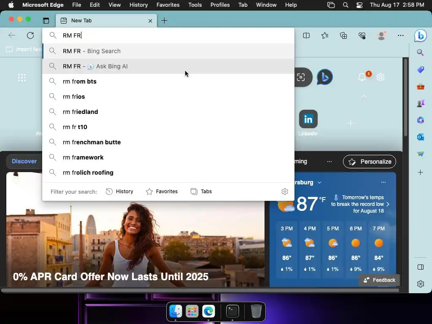Filter search by History

click(119, 192)
